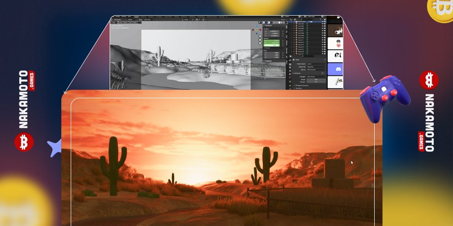
Task: Open the viewport Add menu
Action: pyautogui.click(x=130, y=22)
